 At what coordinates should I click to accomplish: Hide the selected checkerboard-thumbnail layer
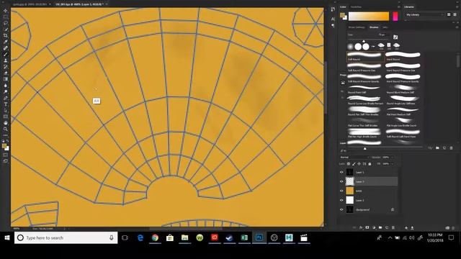coord(341,181)
